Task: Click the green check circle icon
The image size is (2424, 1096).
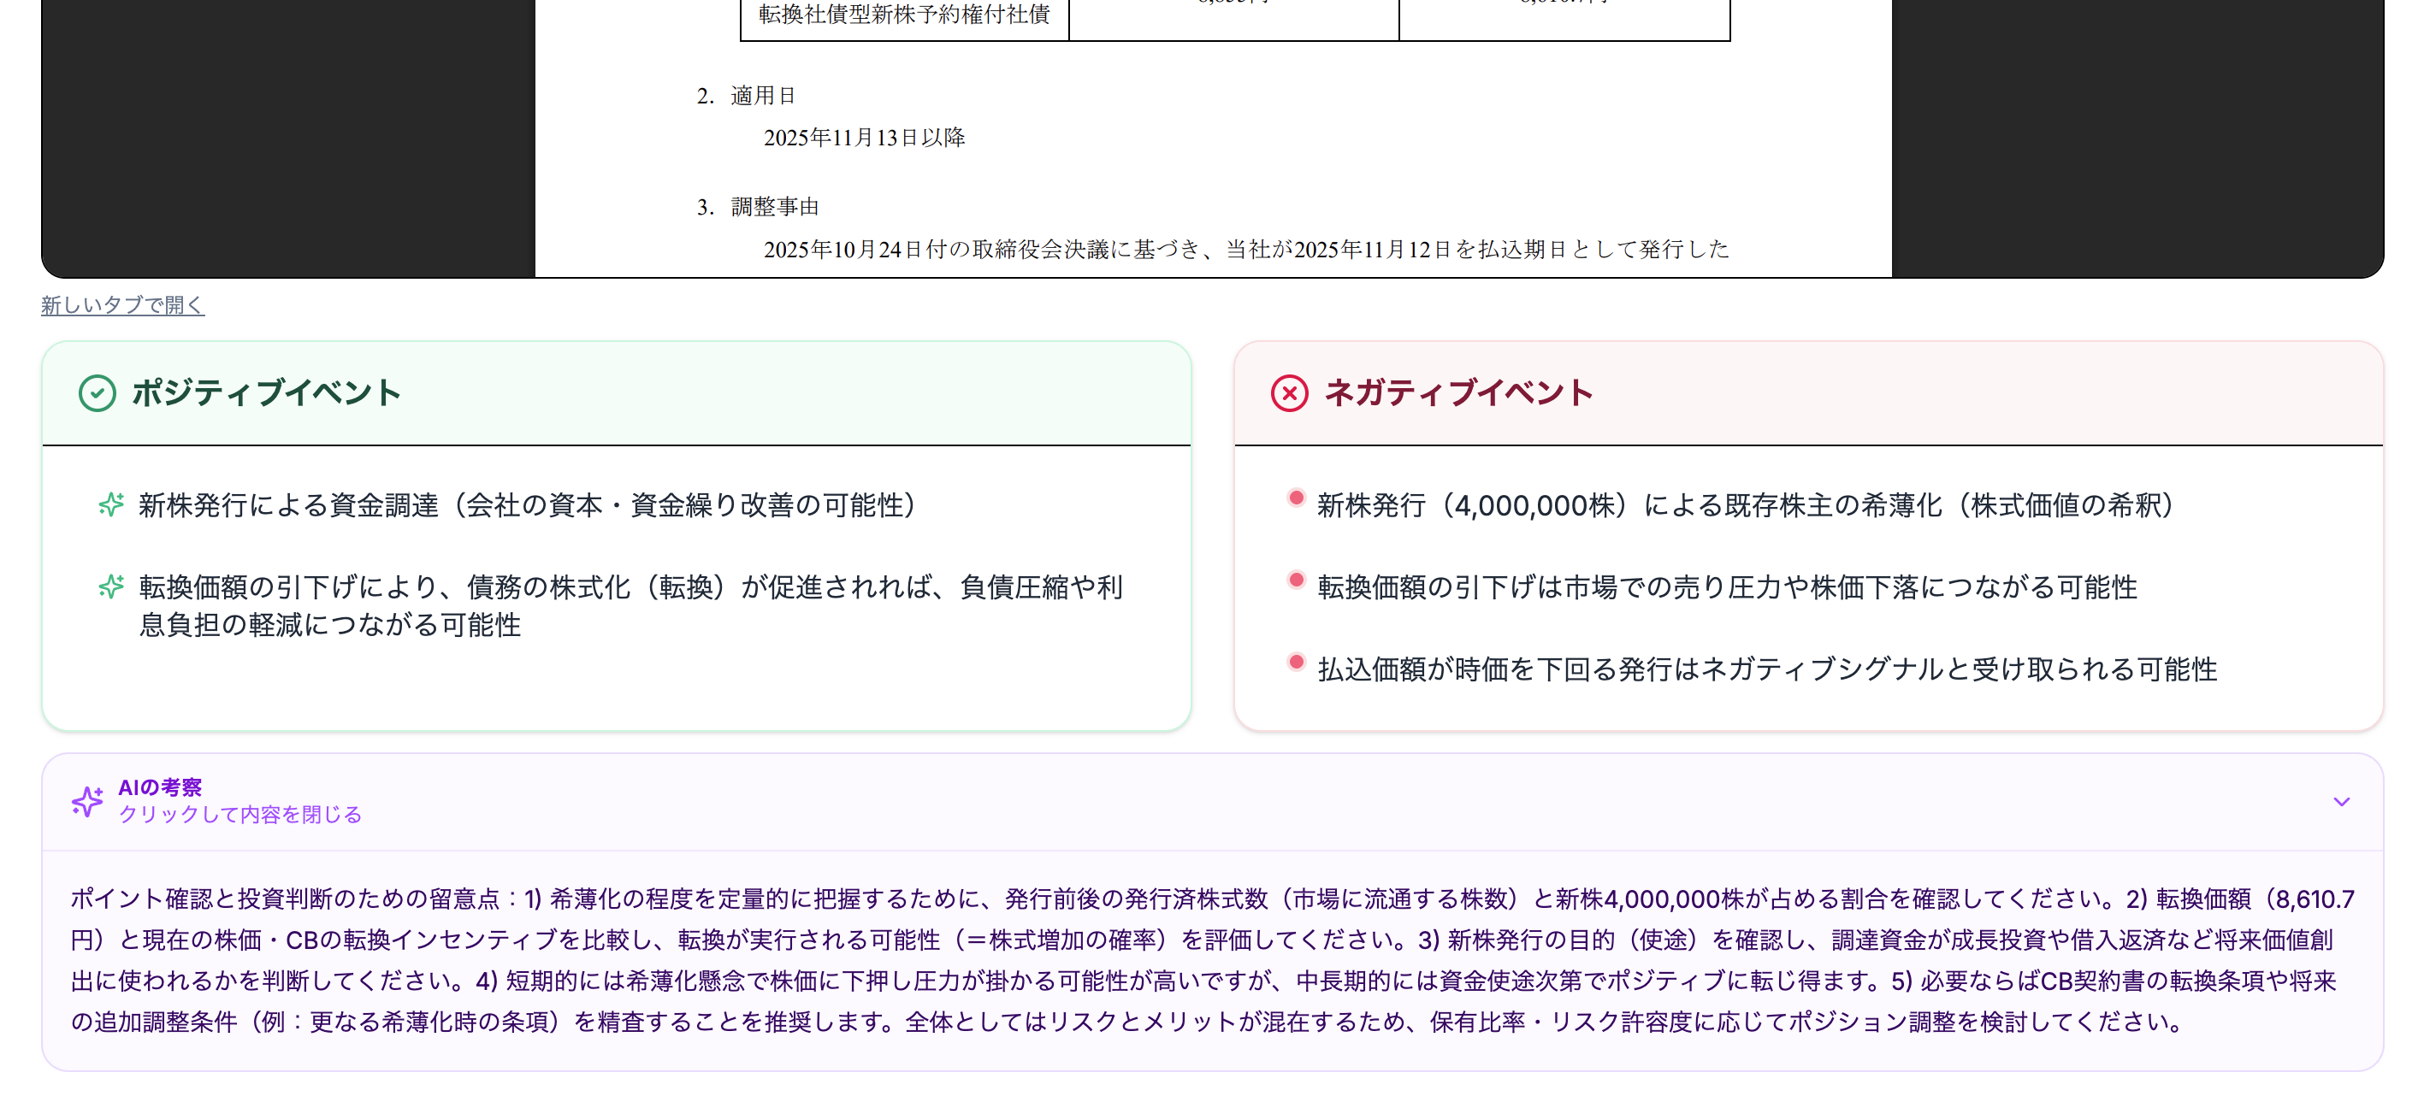Action: [97, 393]
